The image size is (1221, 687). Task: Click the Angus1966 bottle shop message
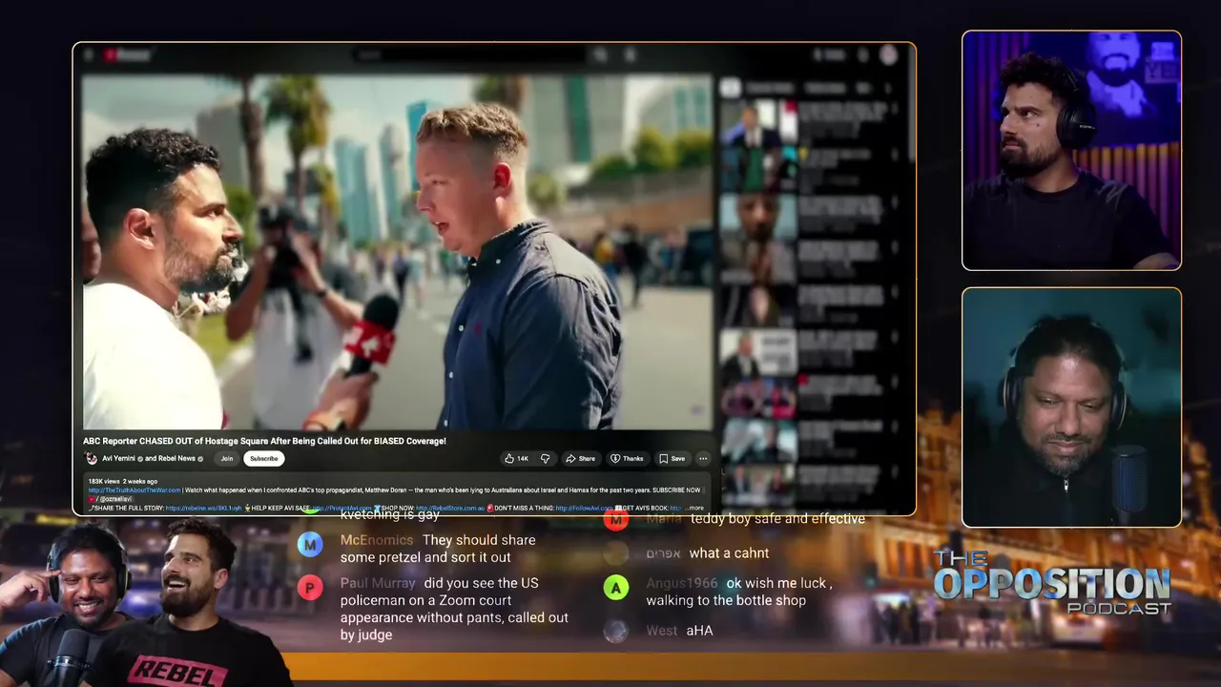coord(739,592)
